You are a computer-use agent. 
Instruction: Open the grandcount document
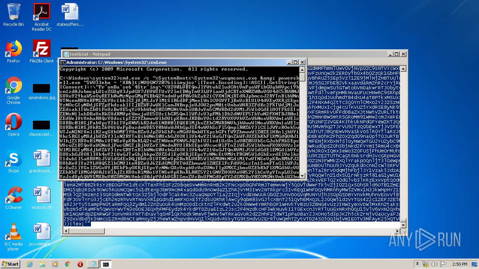42,161
